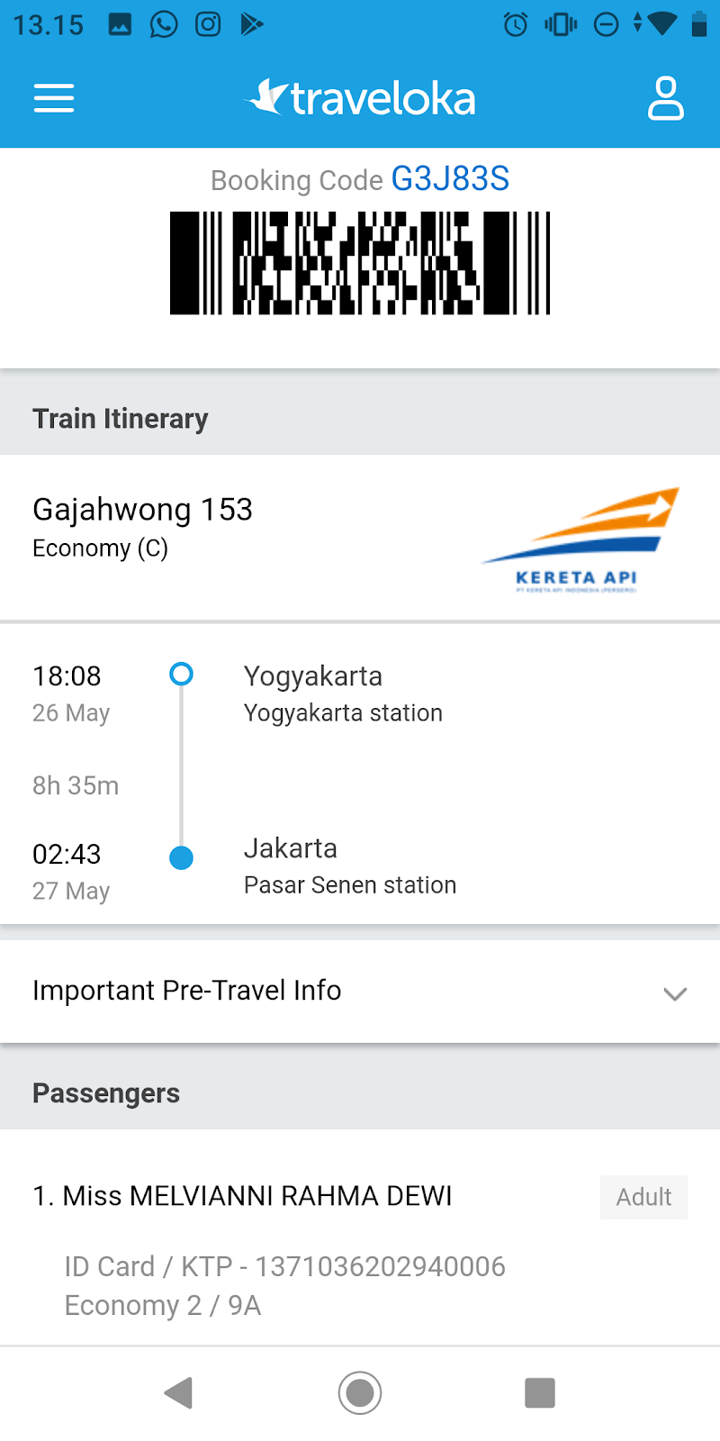This screenshot has width=720, height=1441.
Task: Tap the Kereta Api logo
Action: (580, 540)
